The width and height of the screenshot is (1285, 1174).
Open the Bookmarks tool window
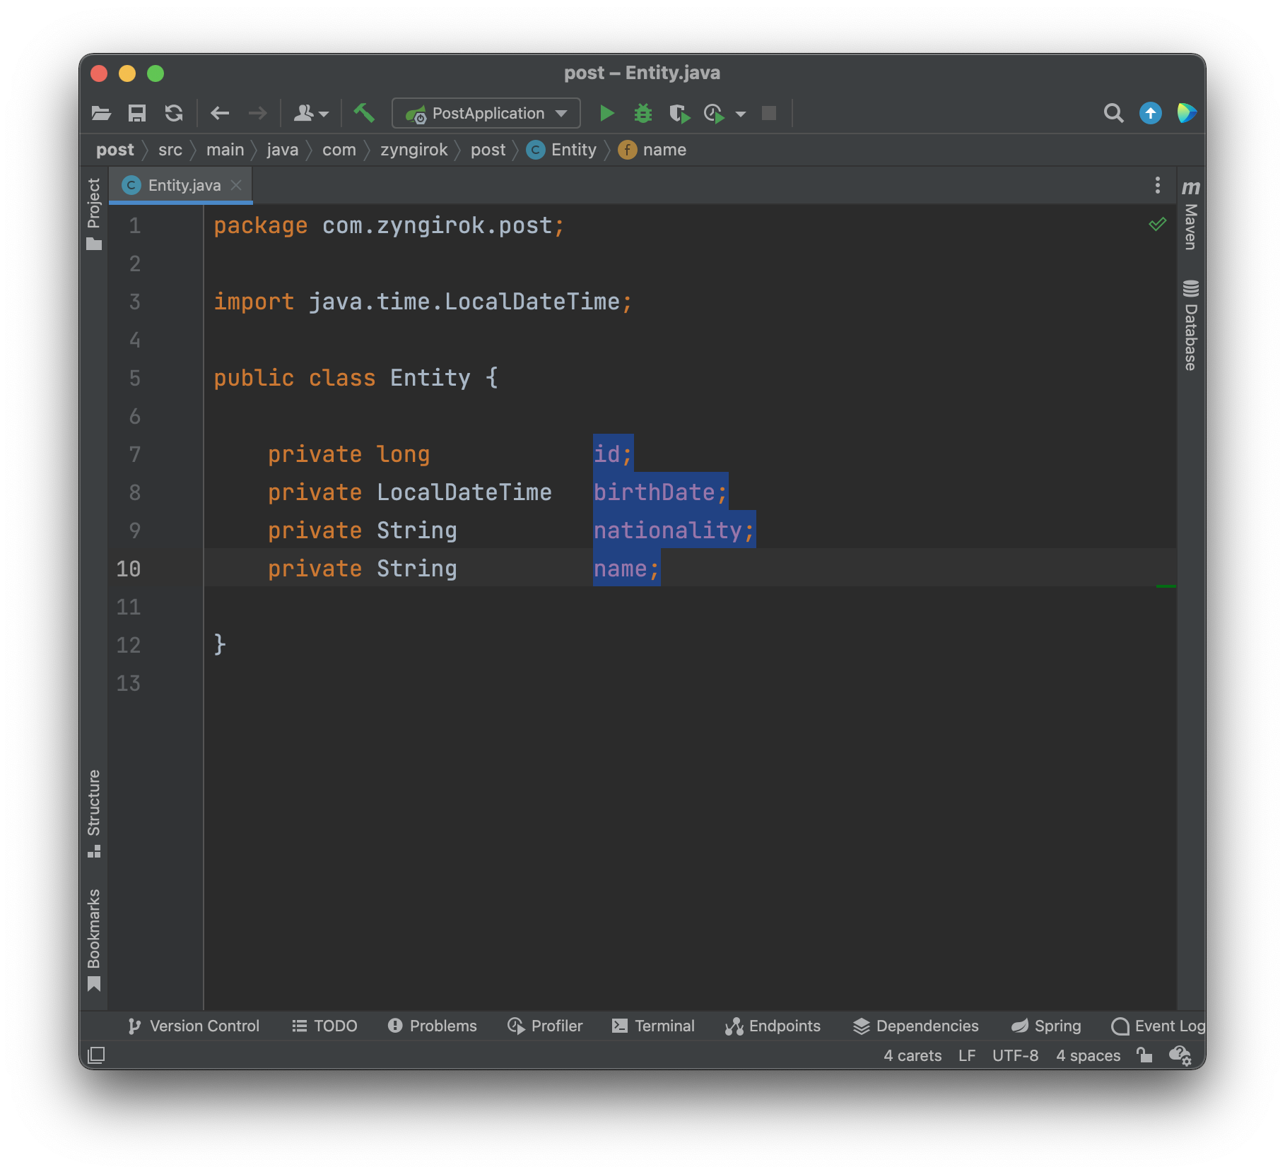[x=94, y=939]
